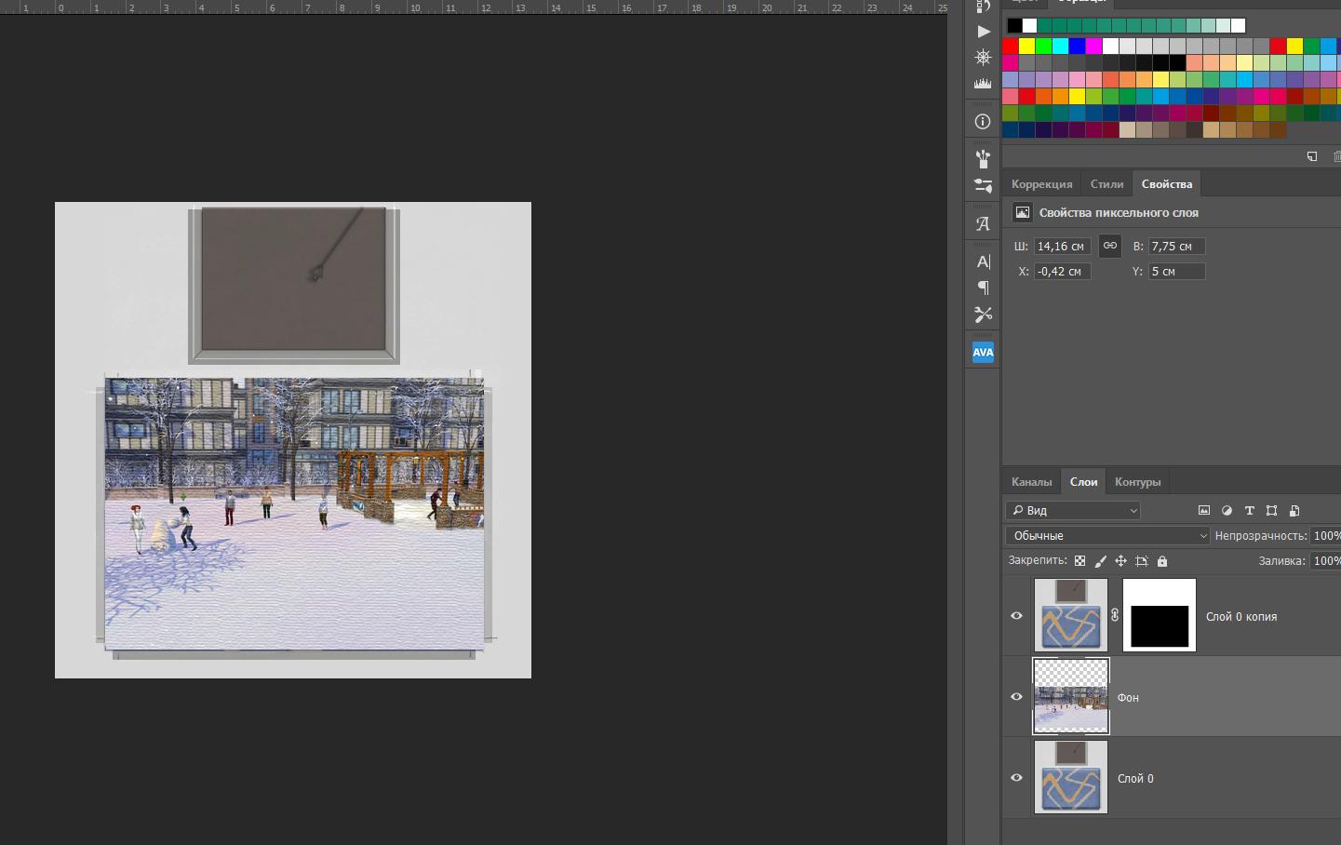
Task: Pick the red swatch color
Action: 1010,46
